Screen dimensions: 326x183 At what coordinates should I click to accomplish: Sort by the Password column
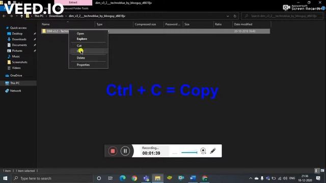(173, 24)
